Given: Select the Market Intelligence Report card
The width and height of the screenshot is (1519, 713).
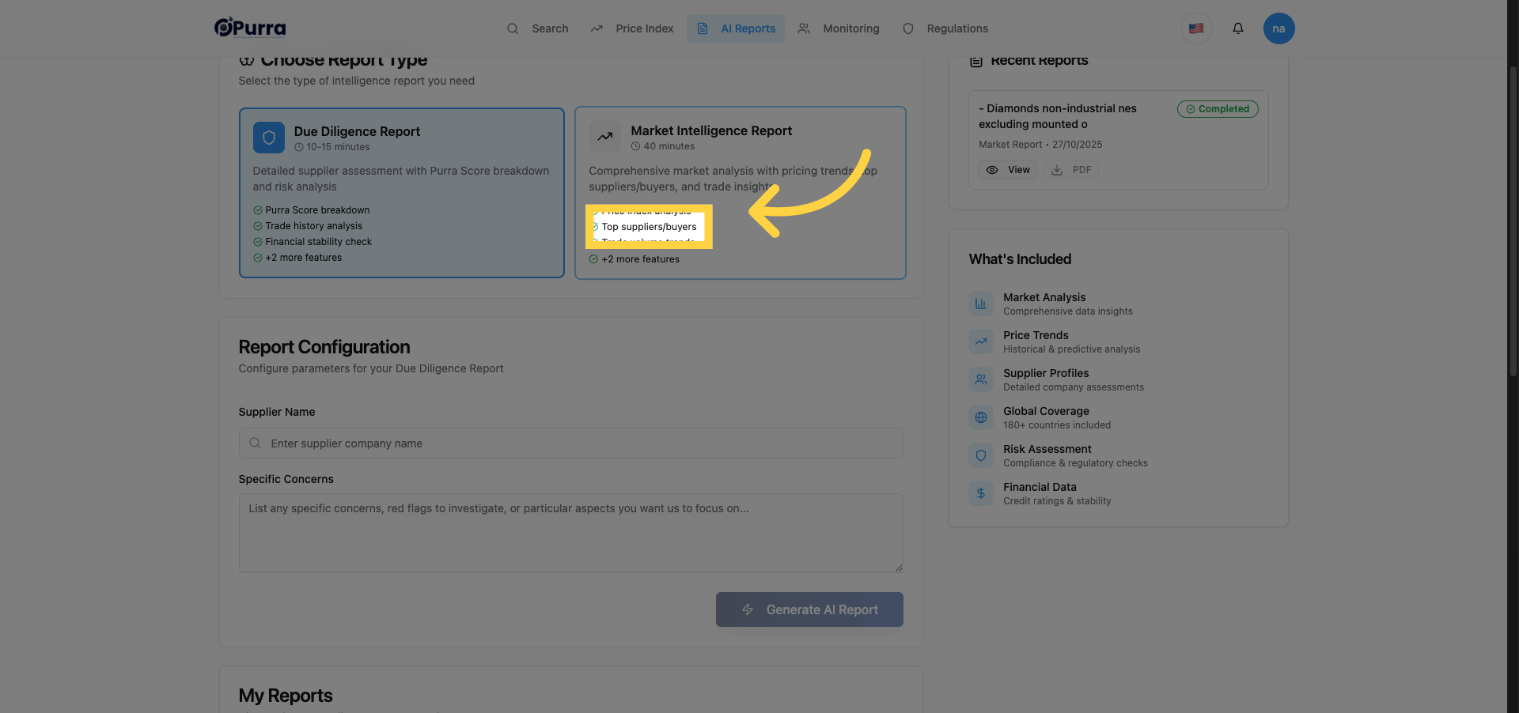Looking at the screenshot, I should 741,193.
